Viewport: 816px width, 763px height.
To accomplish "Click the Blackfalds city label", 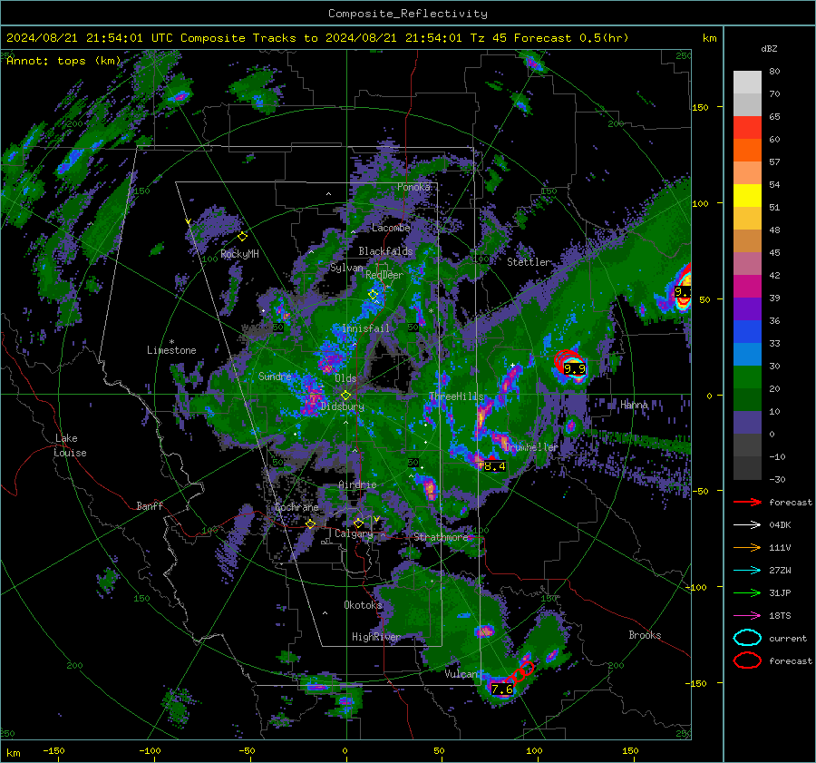I will pyautogui.click(x=385, y=251).
